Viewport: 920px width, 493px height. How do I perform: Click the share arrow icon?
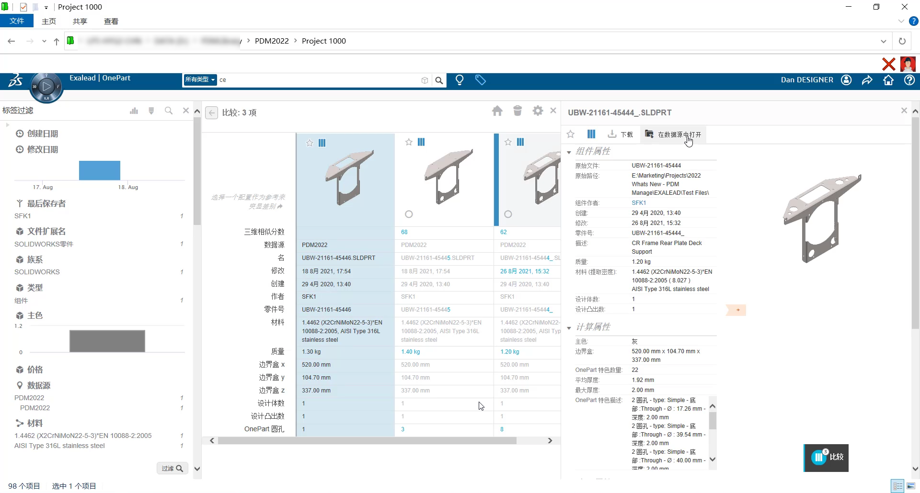point(867,80)
